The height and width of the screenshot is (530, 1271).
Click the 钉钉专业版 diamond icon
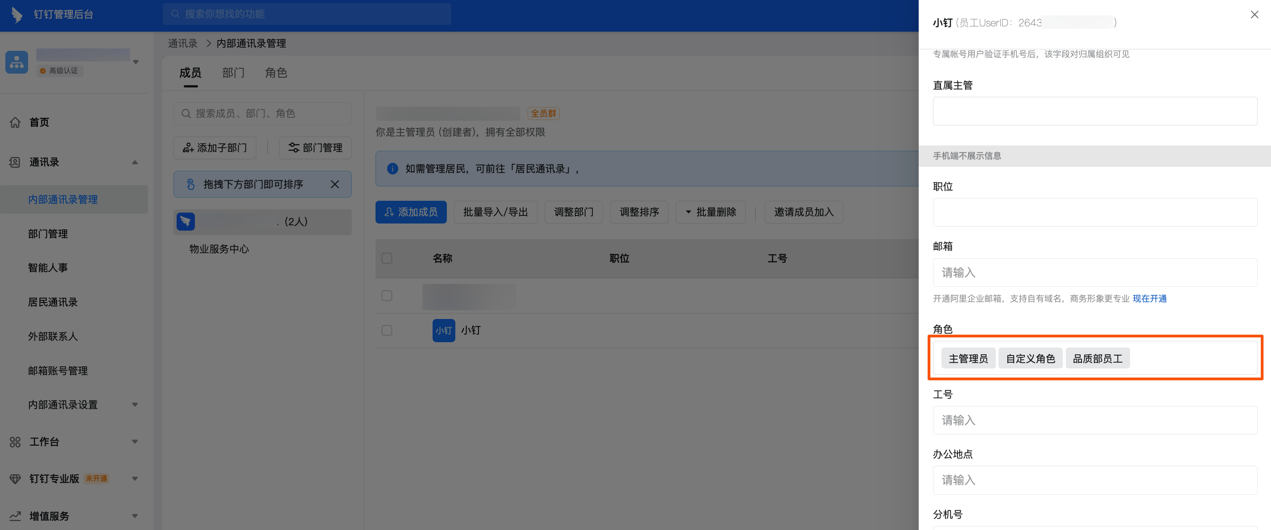15,479
